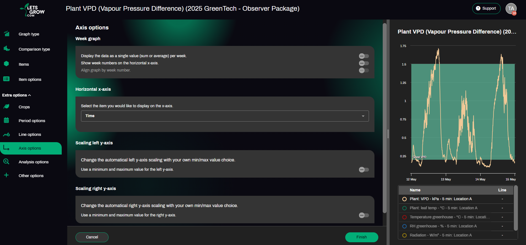Click the Analysis options magnifier icon

click(x=7, y=161)
